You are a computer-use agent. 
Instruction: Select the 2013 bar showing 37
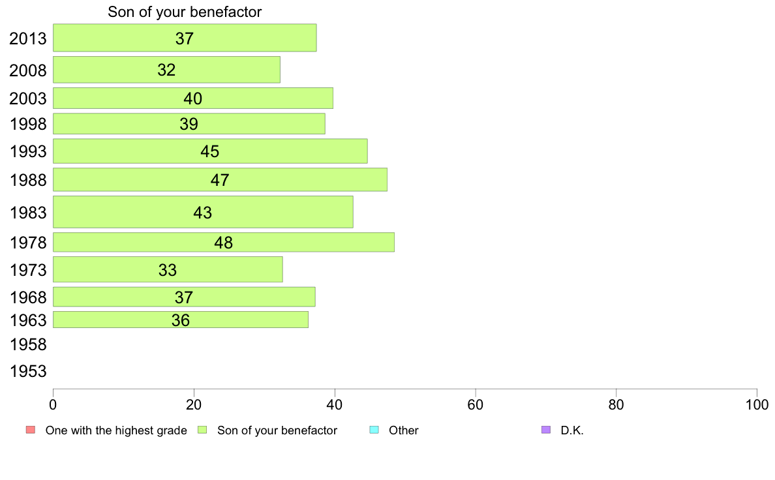tap(185, 38)
